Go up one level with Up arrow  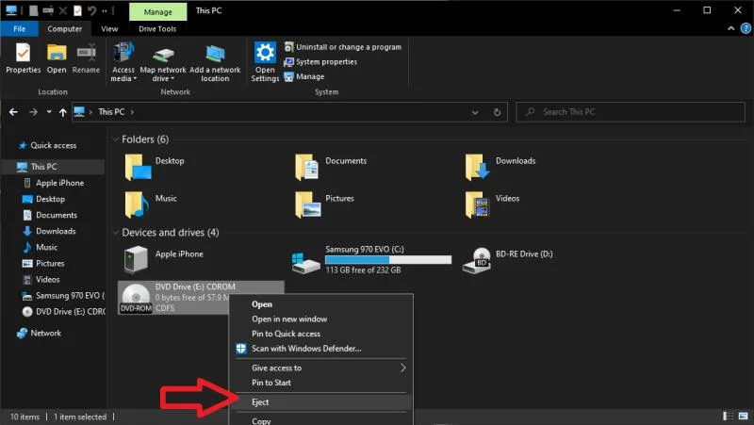tap(62, 112)
